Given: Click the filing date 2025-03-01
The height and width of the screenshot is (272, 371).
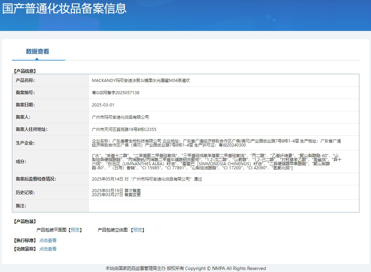Looking at the screenshot, I should pyautogui.click(x=103, y=105).
